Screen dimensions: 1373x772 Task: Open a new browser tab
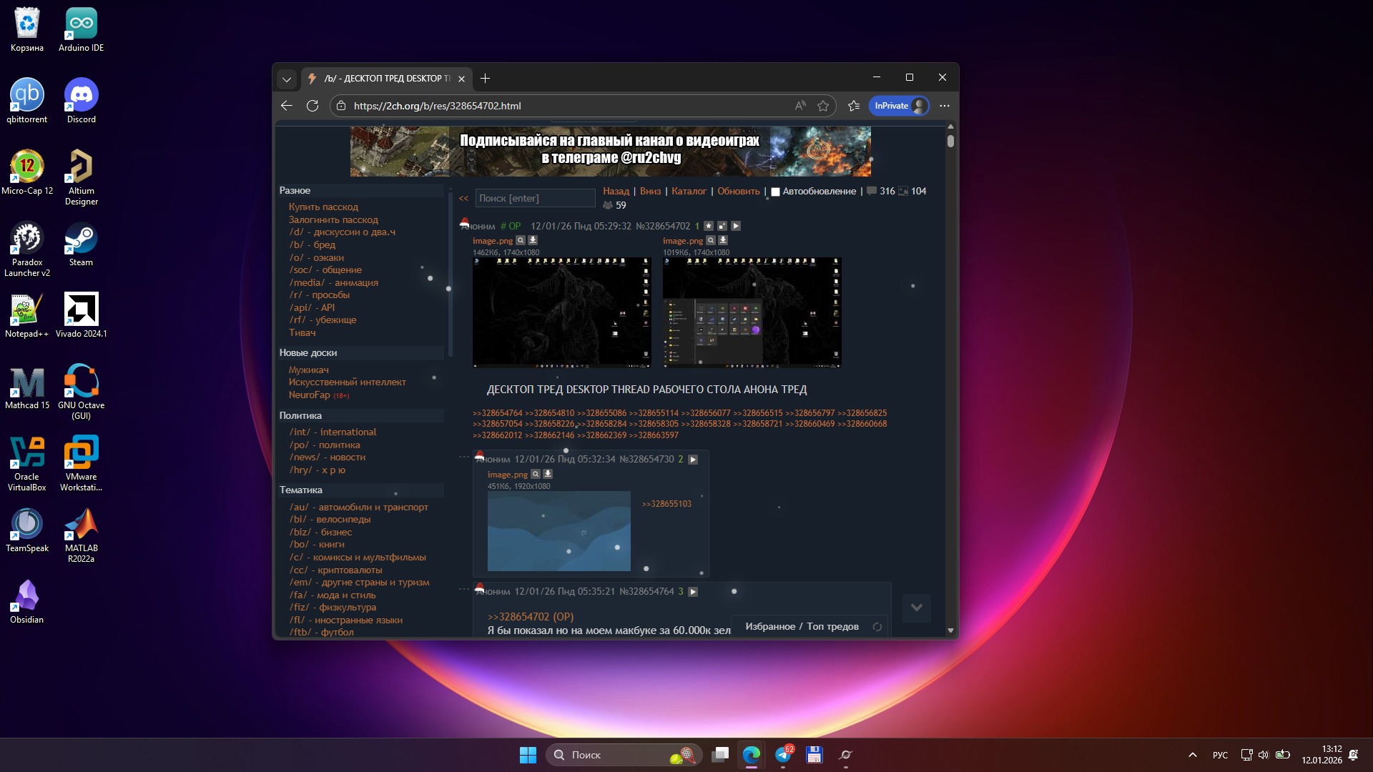(x=485, y=79)
